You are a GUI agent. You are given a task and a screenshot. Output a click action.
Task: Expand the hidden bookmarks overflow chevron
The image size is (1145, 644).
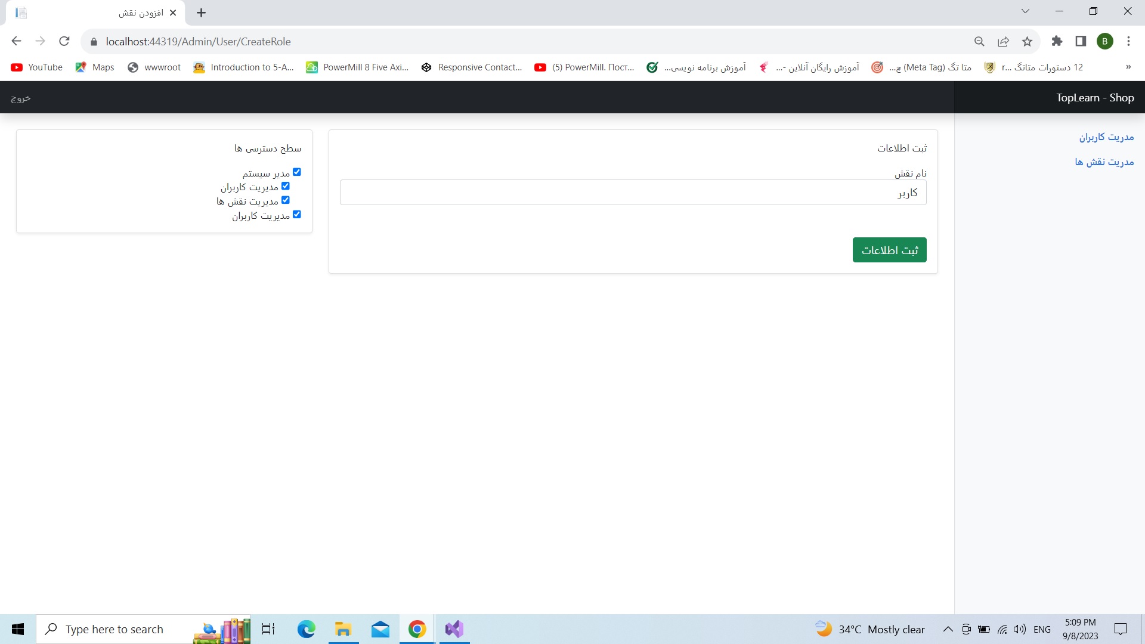pyautogui.click(x=1128, y=67)
